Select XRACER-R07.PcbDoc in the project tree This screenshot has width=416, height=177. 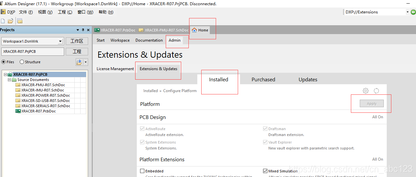(x=38, y=111)
